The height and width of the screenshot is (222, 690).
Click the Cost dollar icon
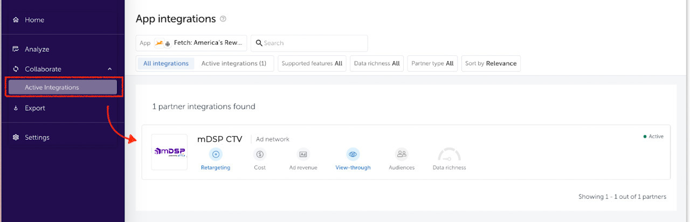pos(260,154)
